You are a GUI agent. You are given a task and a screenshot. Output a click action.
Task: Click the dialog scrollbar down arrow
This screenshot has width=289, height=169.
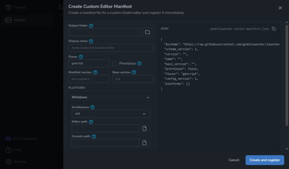tap(287, 149)
